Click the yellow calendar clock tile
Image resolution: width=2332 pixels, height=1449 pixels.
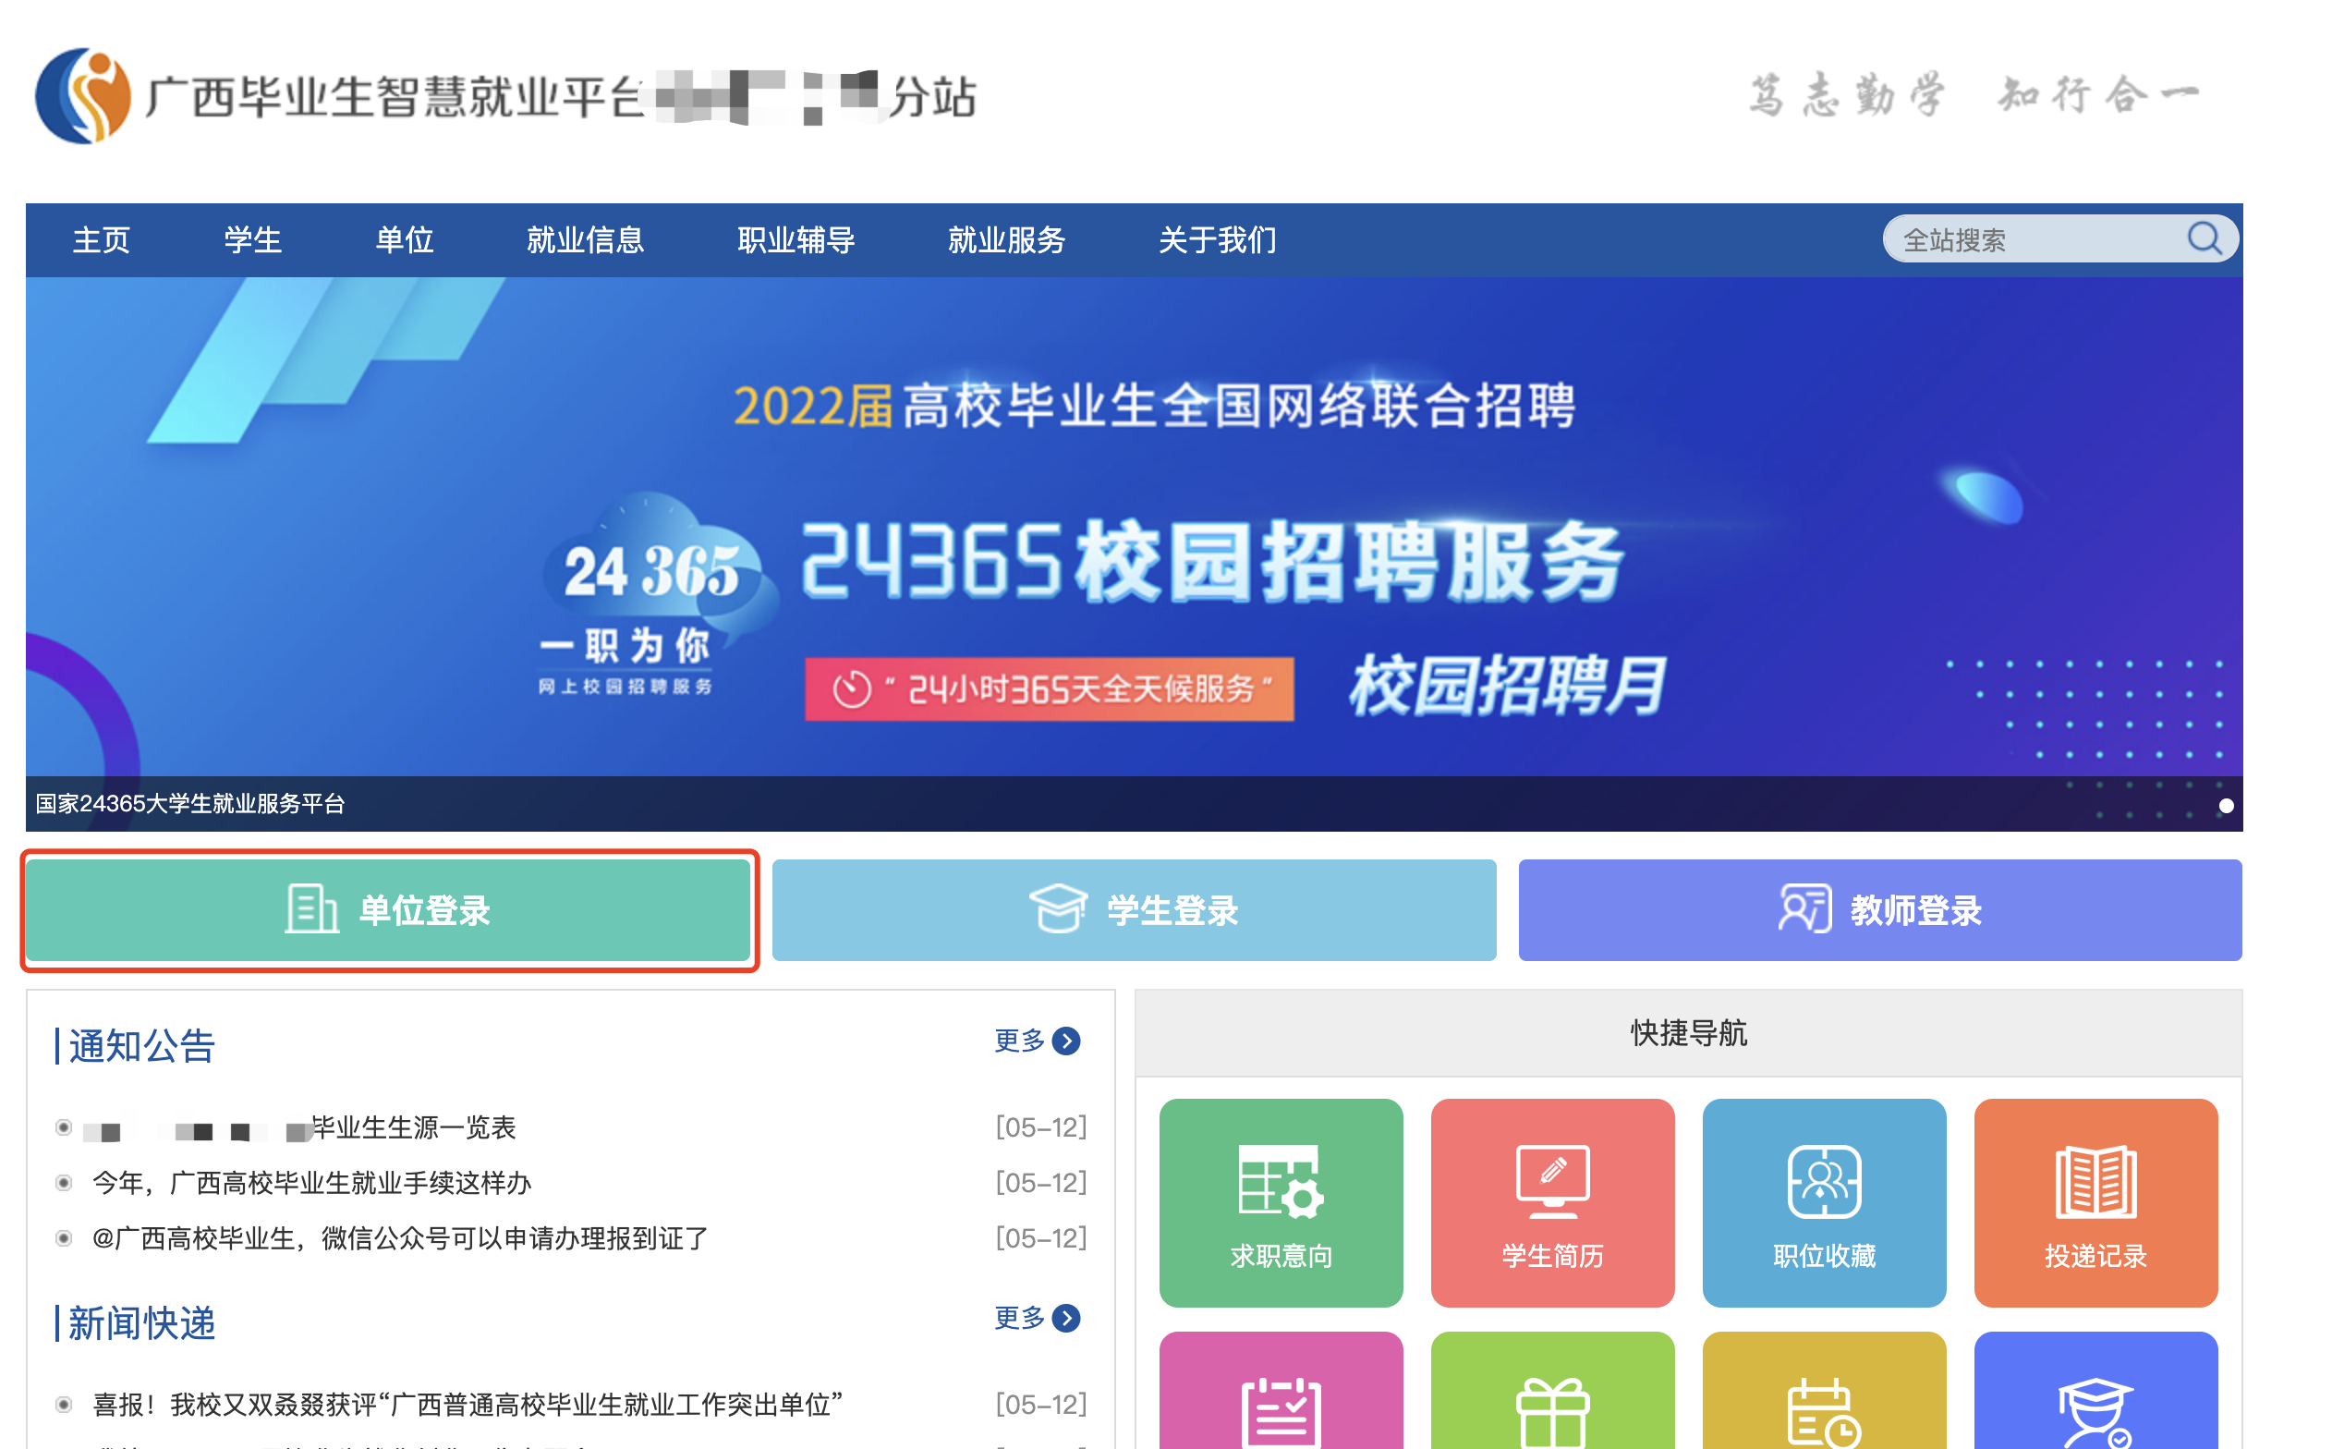(1824, 1392)
